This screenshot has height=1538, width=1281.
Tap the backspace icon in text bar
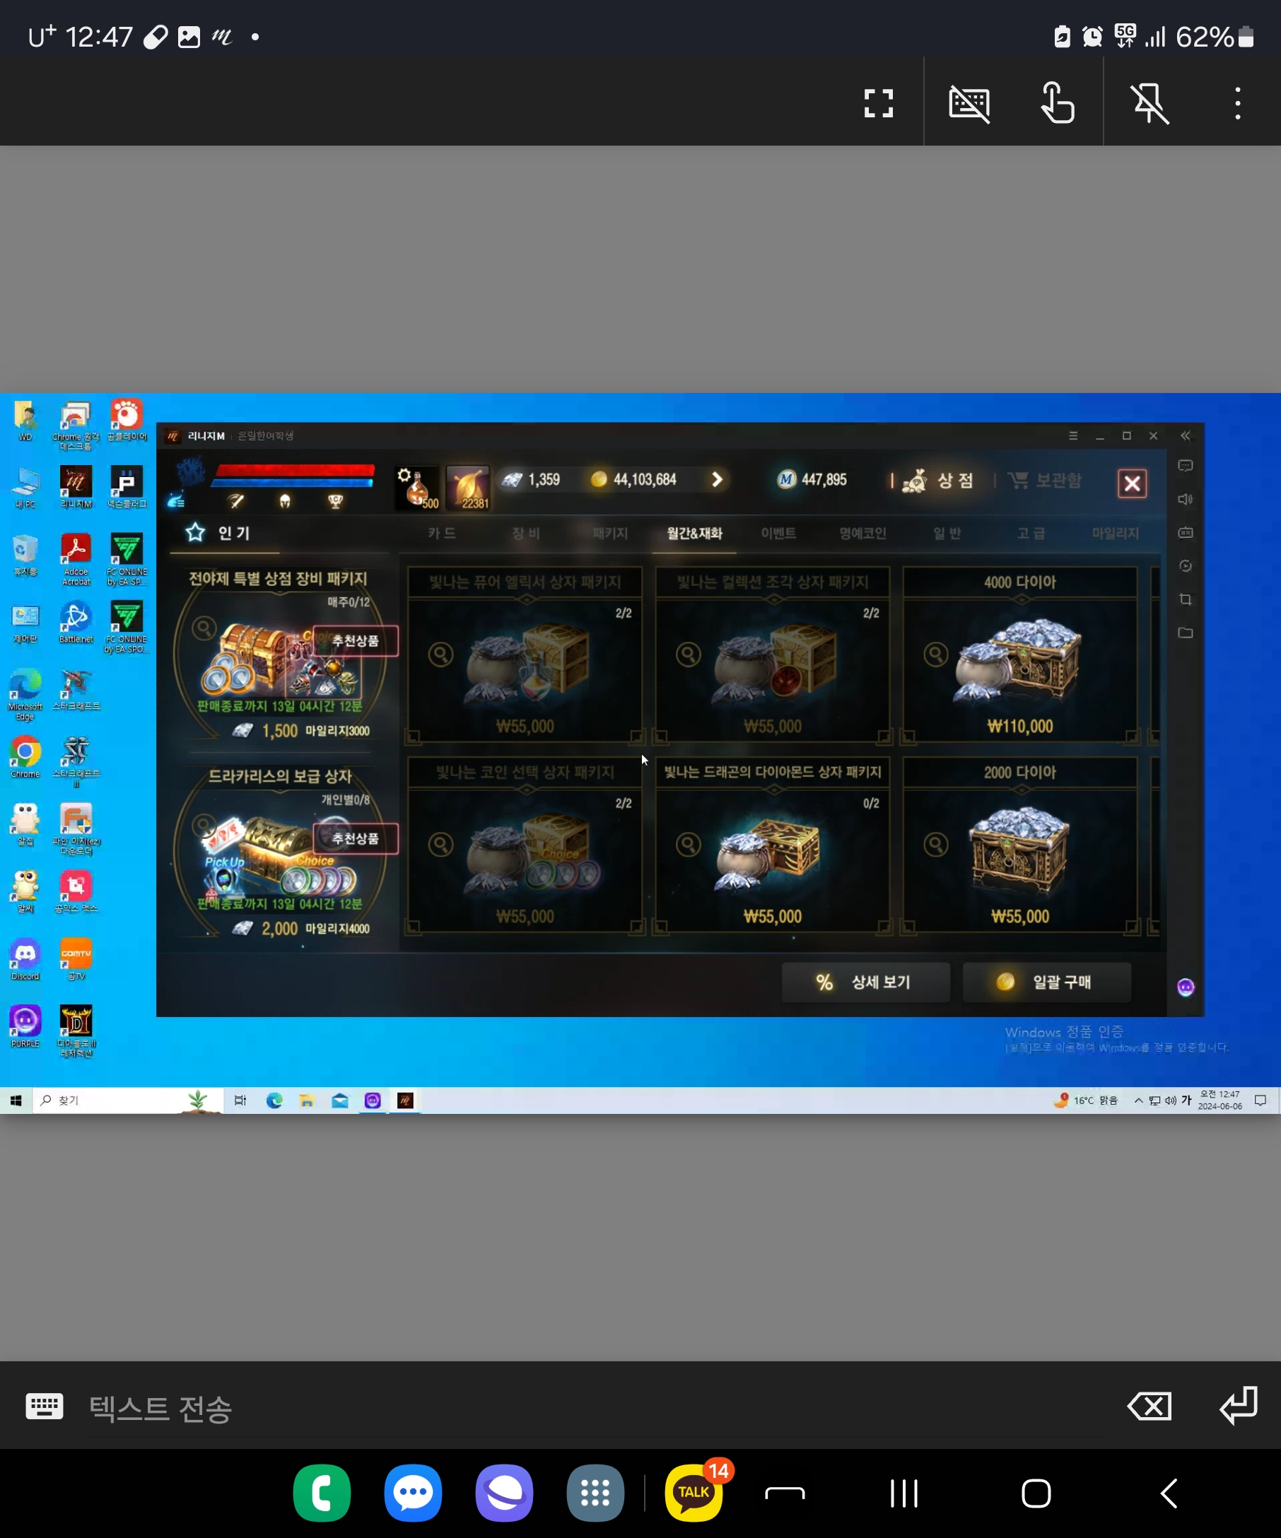pos(1150,1406)
